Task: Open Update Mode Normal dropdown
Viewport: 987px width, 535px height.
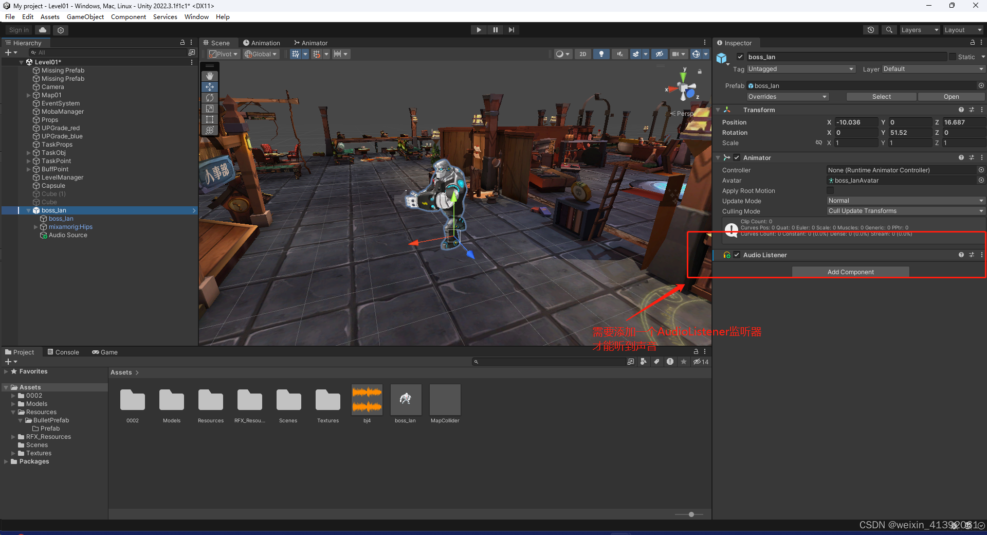Action: pyautogui.click(x=905, y=201)
